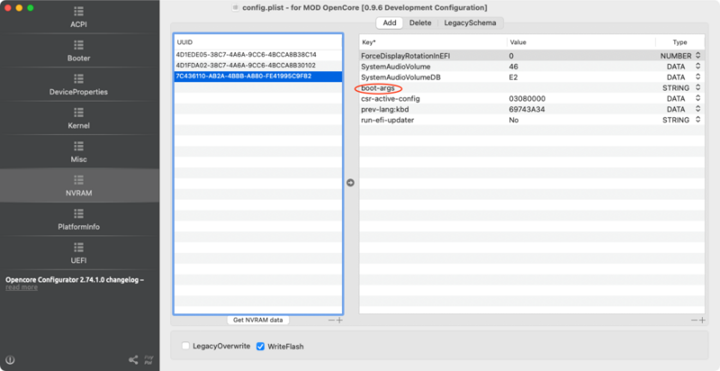Open the Kernel section in sidebar
This screenshot has width=720, height=371.
tap(78, 119)
